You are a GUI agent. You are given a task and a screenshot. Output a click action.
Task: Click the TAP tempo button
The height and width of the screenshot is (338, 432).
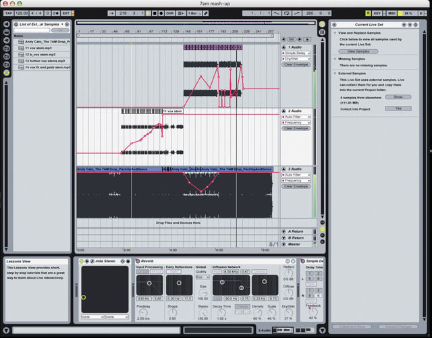click(x=8, y=13)
